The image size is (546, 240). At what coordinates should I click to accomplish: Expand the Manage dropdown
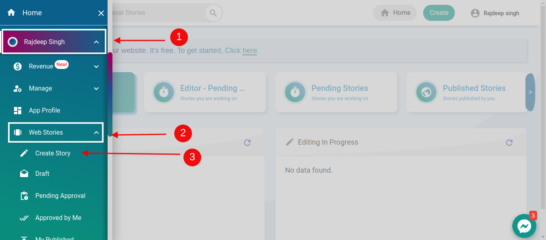[96, 88]
